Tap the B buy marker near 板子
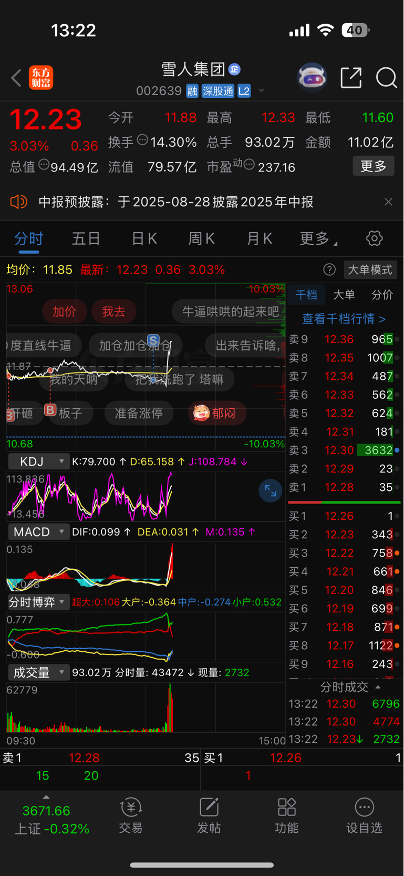Image resolution: width=404 pixels, height=876 pixels. (50, 409)
